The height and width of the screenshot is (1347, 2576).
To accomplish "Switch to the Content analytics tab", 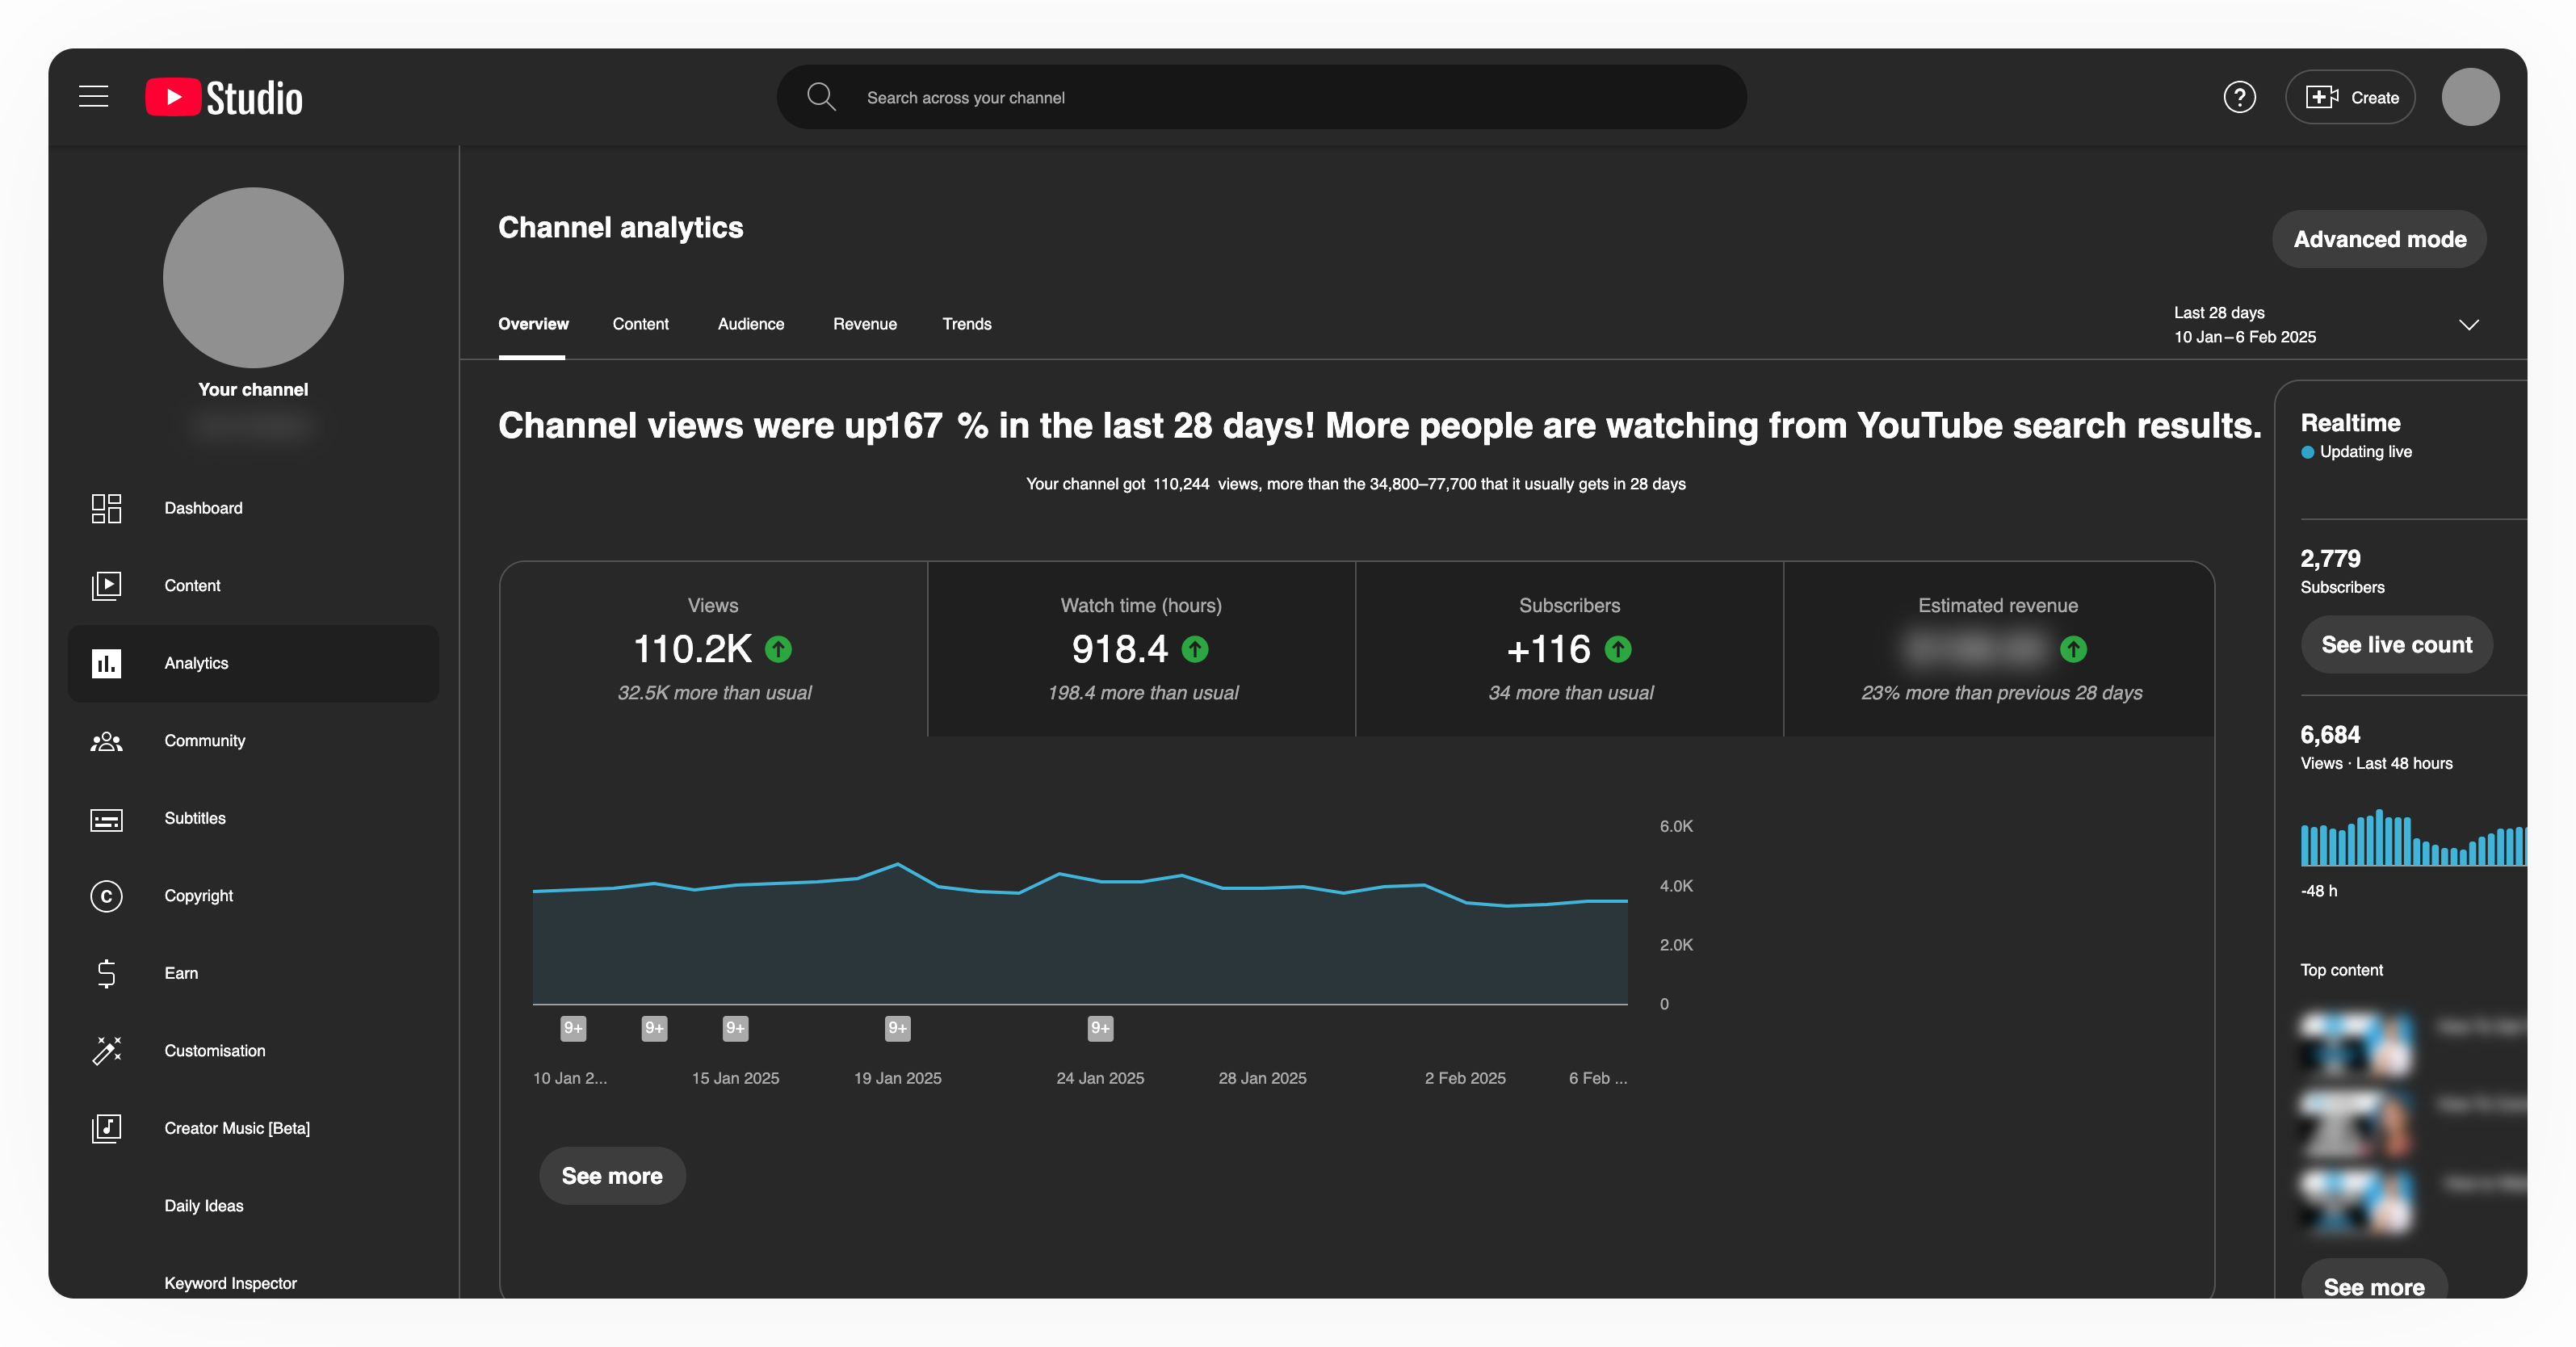I will coord(640,324).
